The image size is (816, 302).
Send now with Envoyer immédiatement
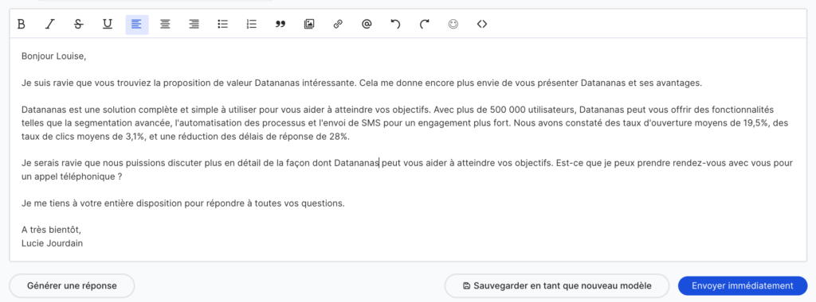coord(743,285)
